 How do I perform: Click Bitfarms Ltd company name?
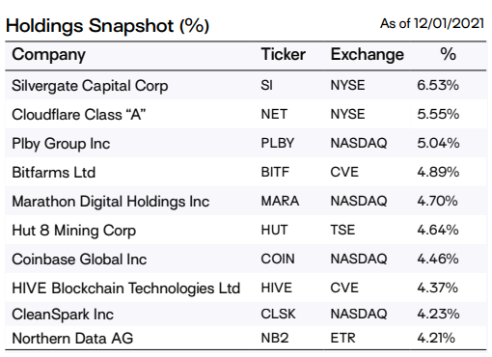pos(54,173)
